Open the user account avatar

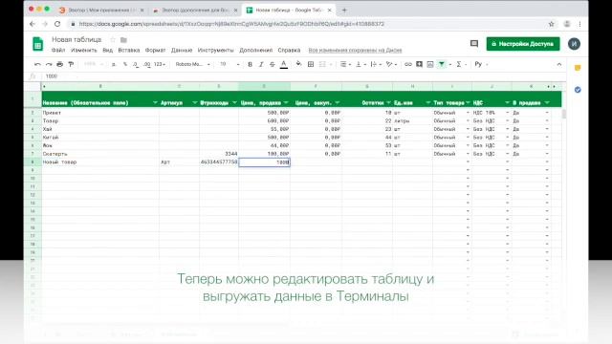click(574, 44)
